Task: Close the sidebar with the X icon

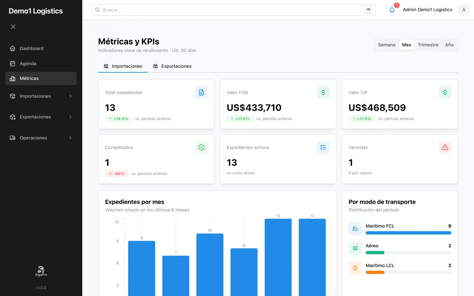Action: coord(13,27)
